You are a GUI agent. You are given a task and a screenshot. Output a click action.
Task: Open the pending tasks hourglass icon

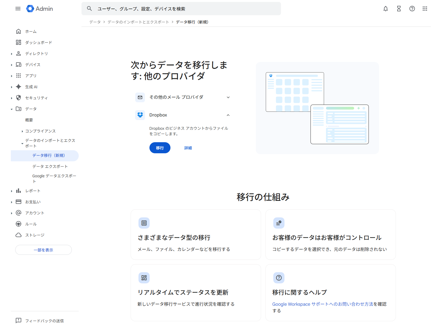pos(399,9)
